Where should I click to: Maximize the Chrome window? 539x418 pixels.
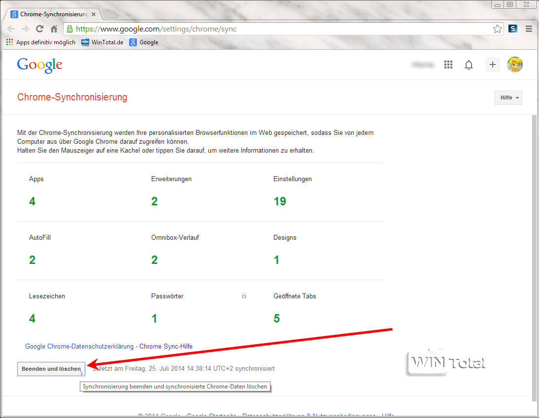coord(510,5)
